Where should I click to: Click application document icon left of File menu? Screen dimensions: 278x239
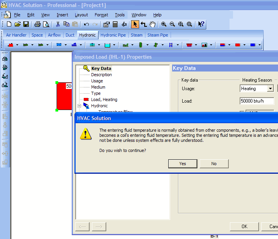(7, 15)
